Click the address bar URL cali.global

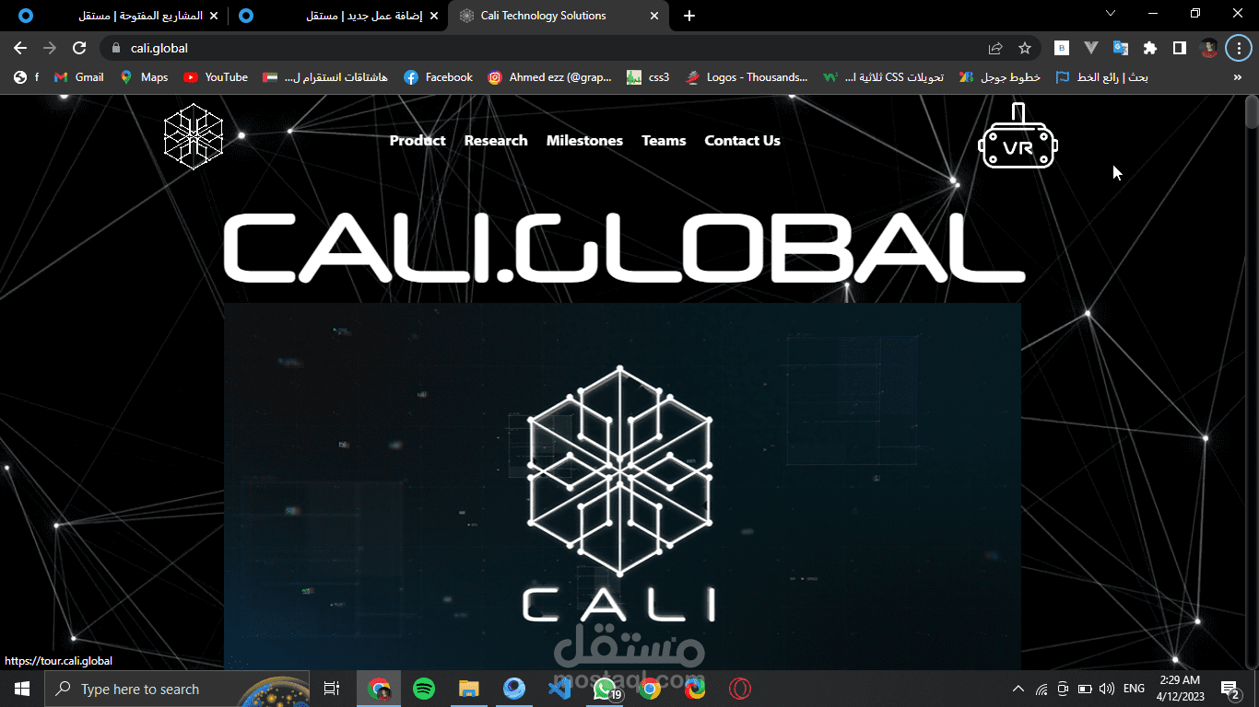(x=159, y=48)
